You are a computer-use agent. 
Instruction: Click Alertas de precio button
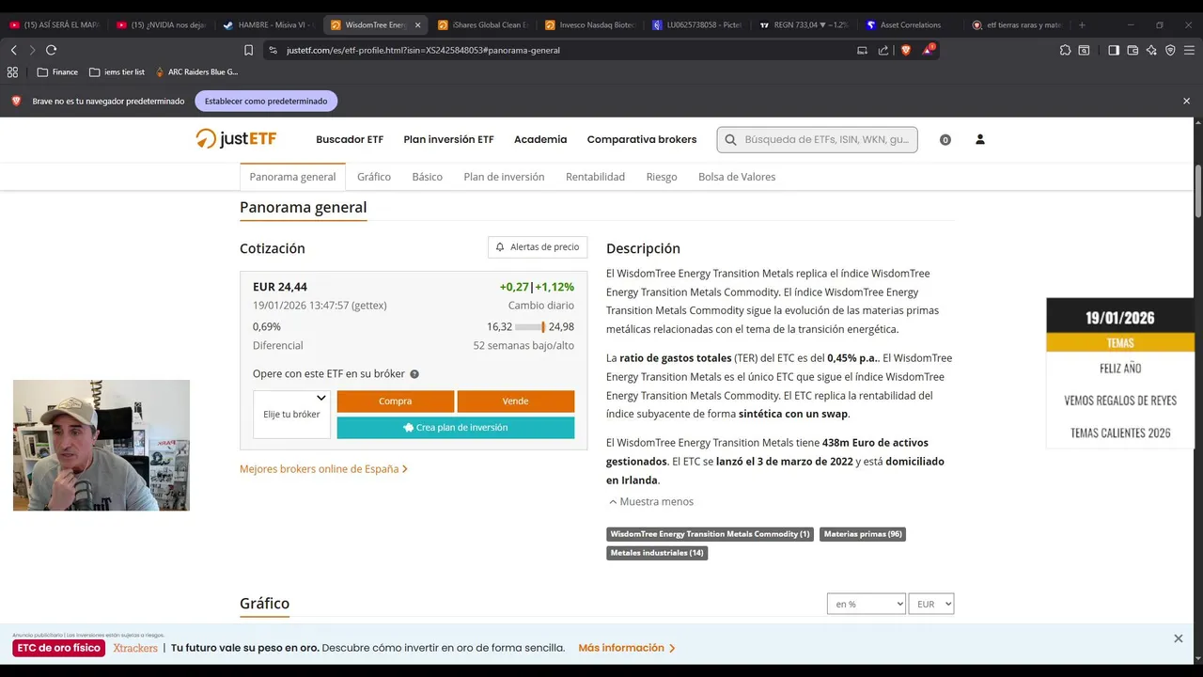point(538,247)
